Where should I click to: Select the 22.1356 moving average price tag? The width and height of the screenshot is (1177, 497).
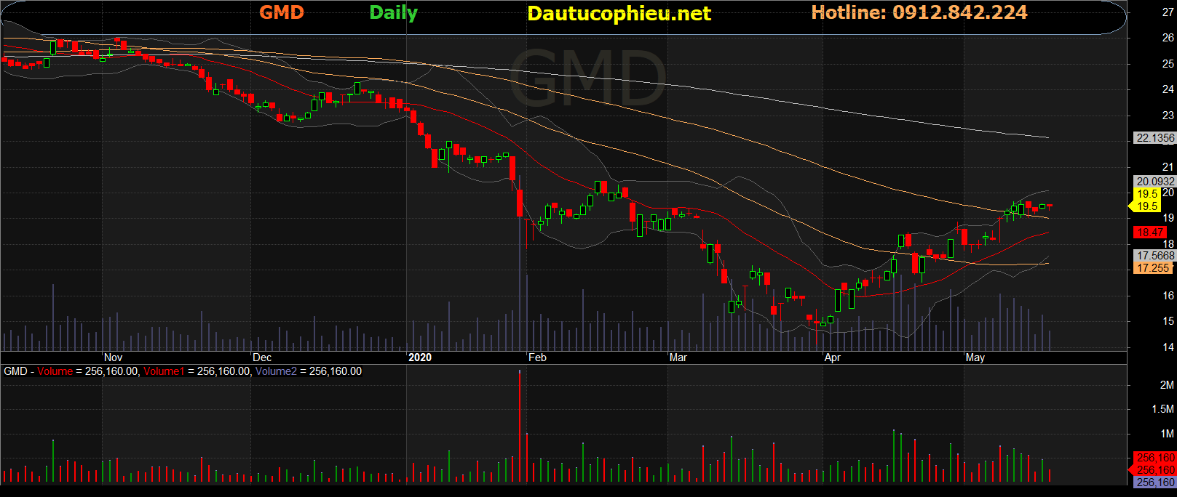point(1155,138)
